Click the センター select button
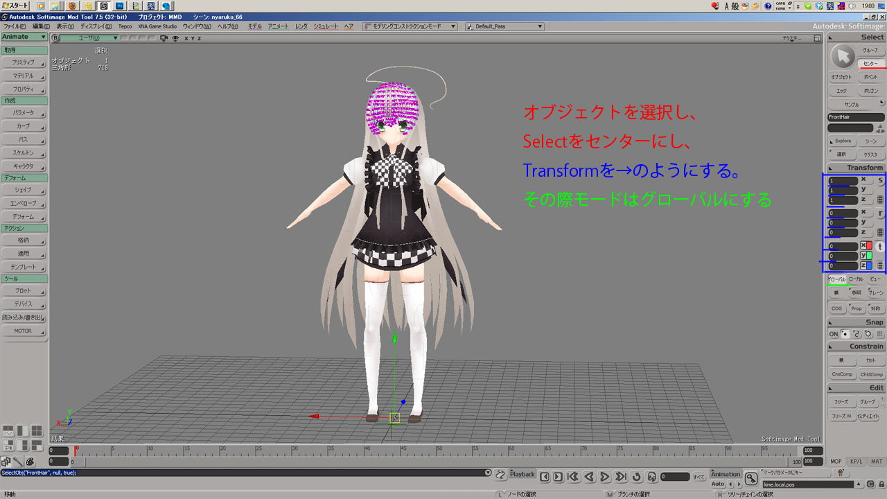The width and height of the screenshot is (887, 499). [x=870, y=64]
